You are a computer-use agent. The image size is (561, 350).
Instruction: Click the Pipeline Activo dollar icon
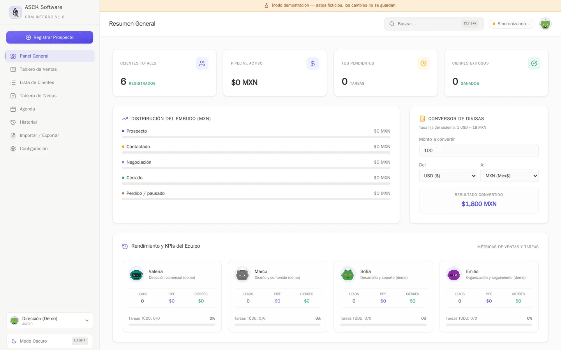click(x=313, y=63)
